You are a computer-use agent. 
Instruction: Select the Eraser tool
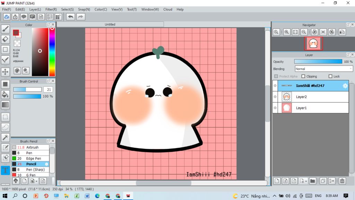(x=6, y=39)
